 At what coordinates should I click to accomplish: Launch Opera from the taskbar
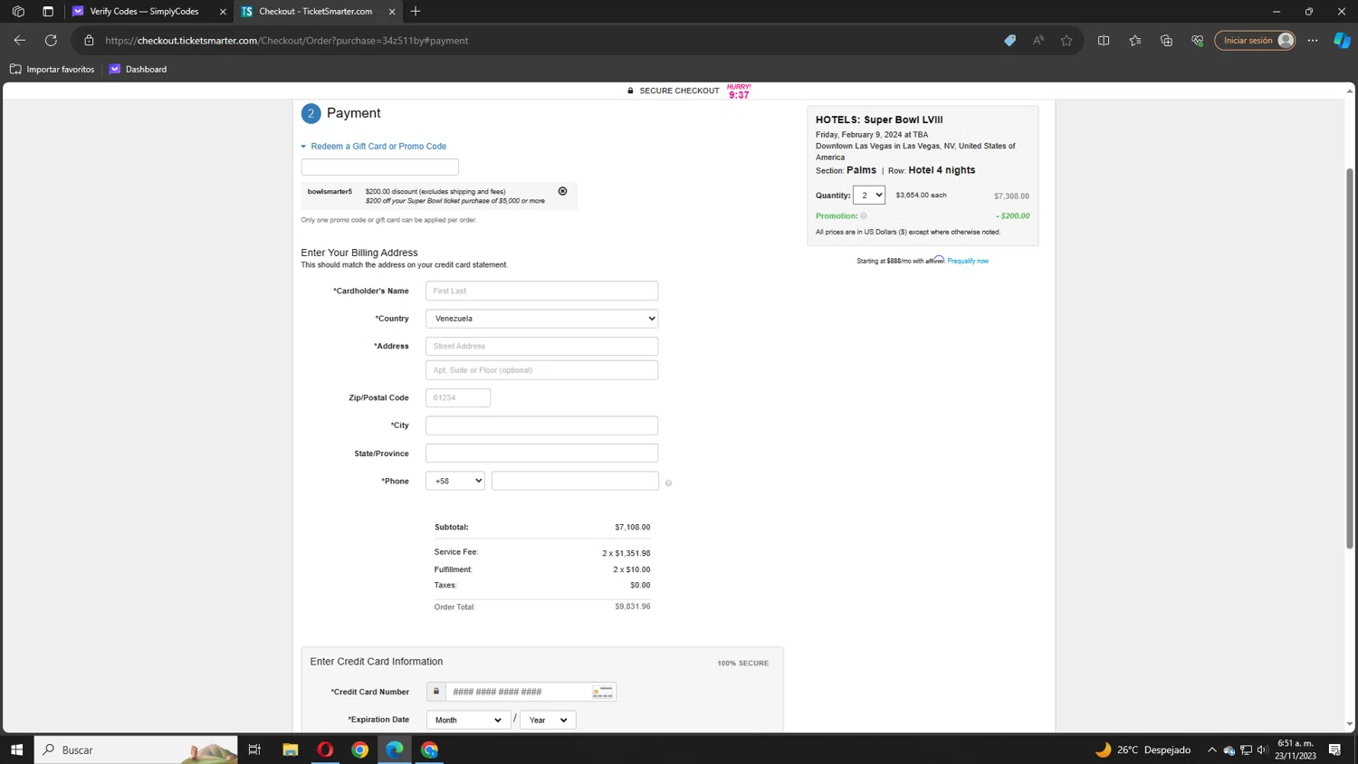[325, 750]
